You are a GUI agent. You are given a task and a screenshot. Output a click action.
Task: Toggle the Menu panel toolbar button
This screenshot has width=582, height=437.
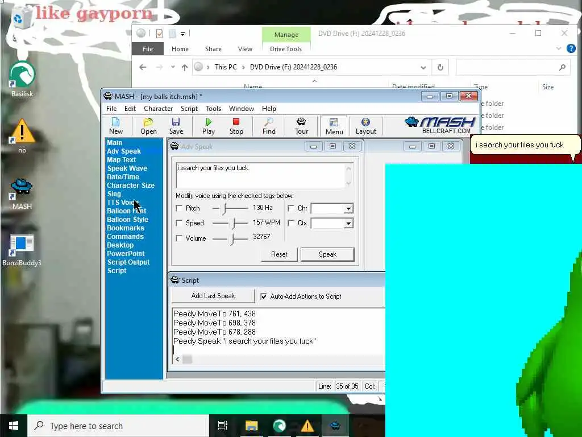(x=334, y=126)
